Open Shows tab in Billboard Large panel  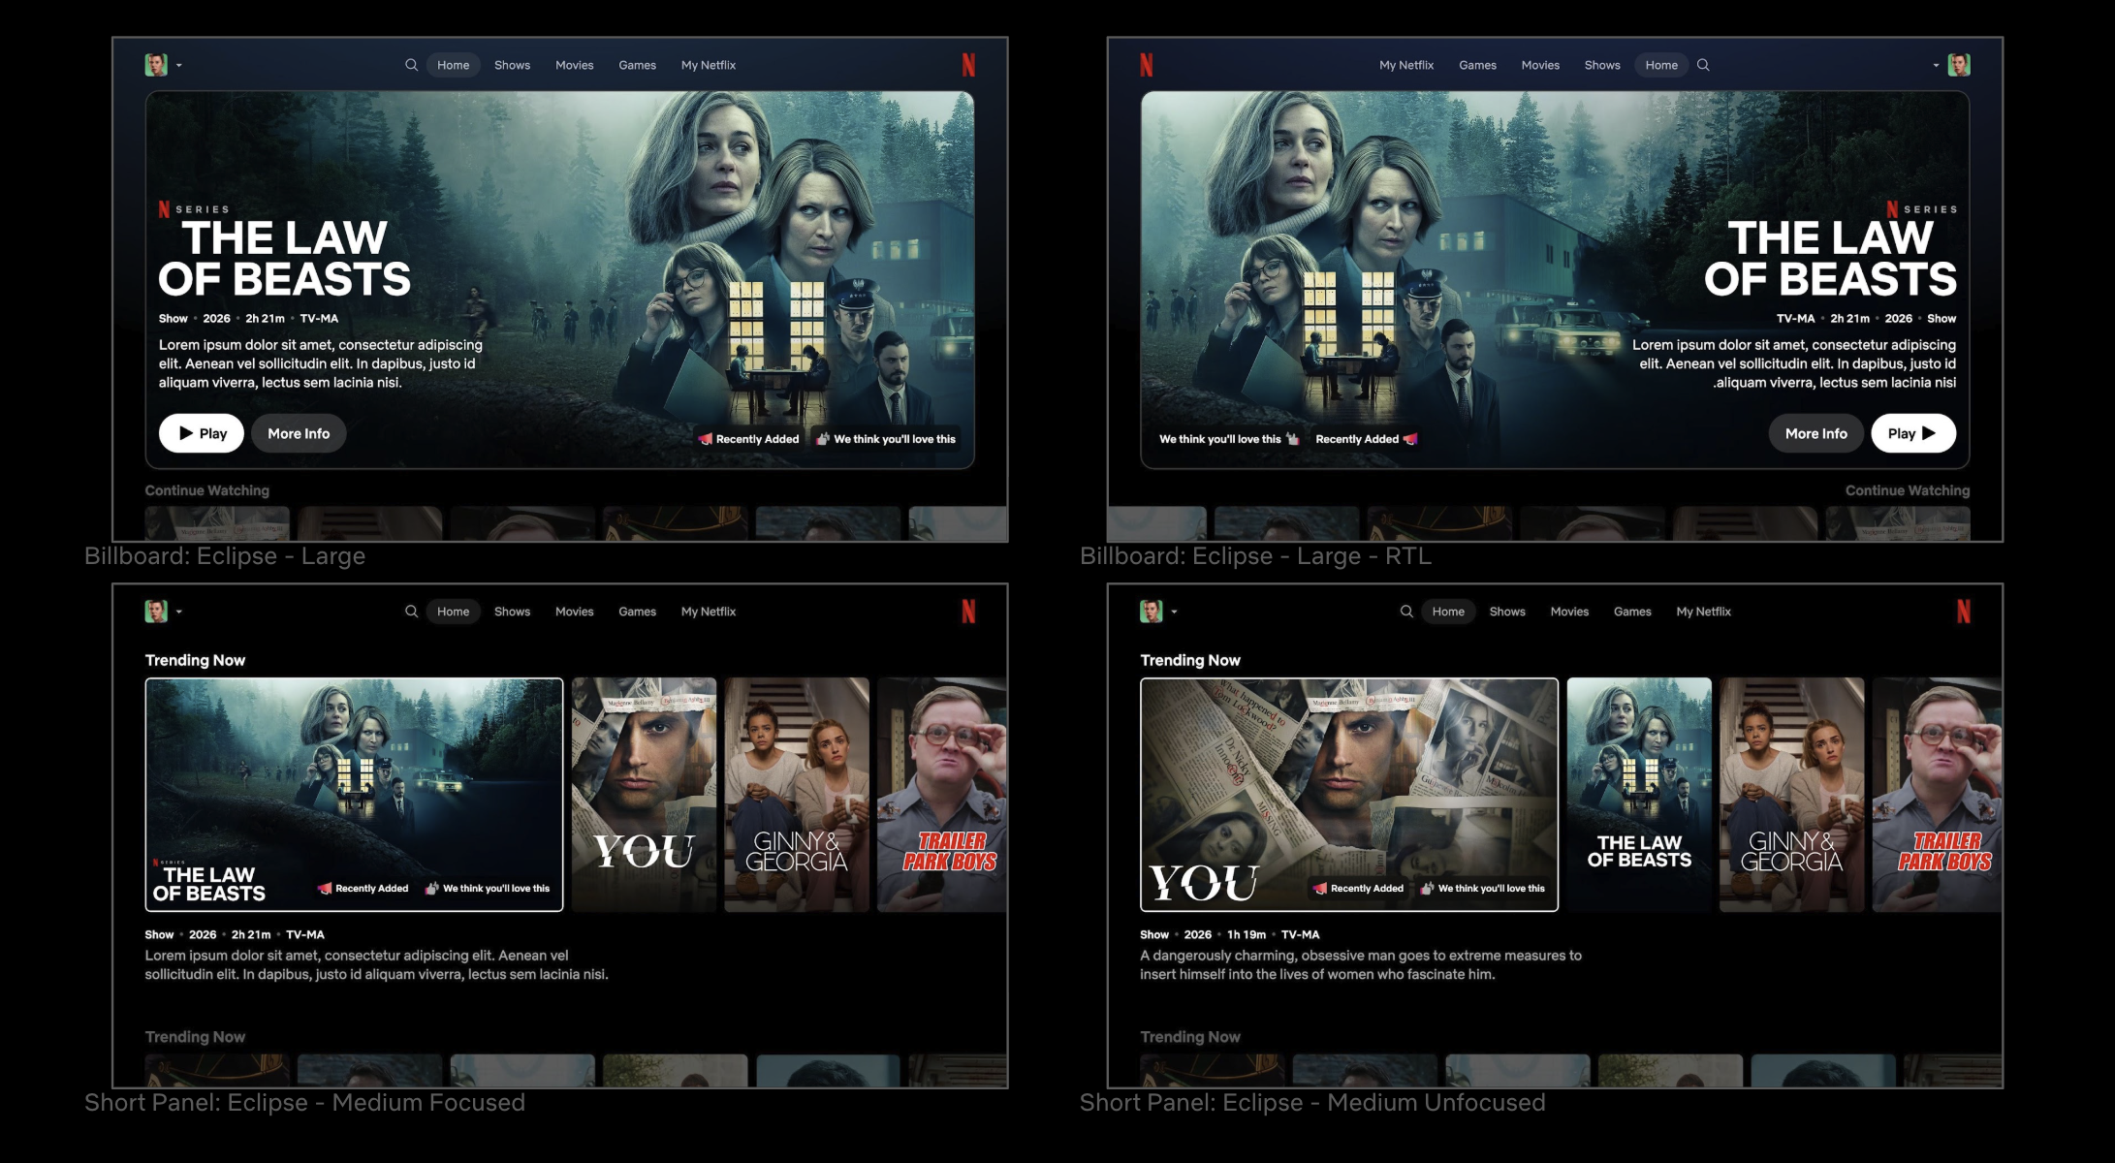[x=512, y=65]
